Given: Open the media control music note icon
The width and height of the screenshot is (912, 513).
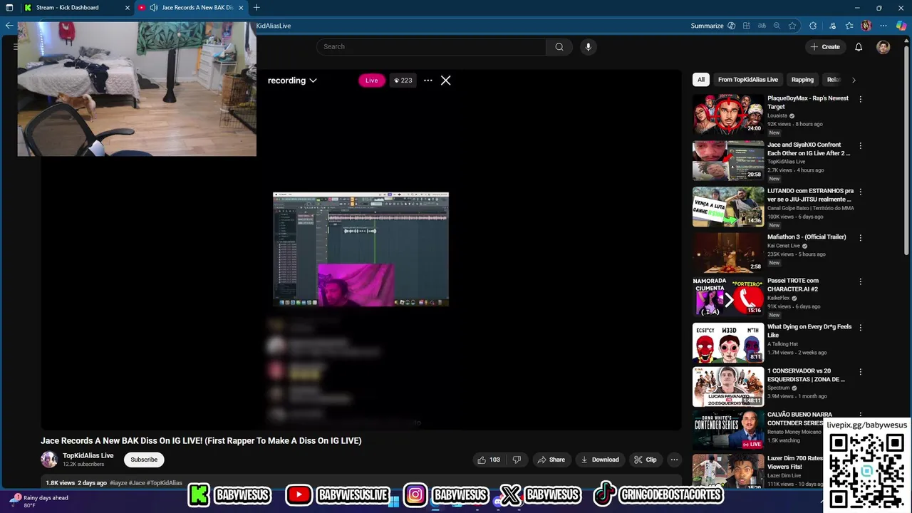Looking at the screenshot, I should (832, 26).
